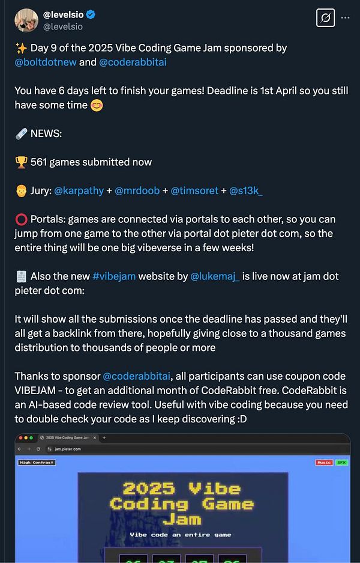Open Grok analysis for this post

(325, 19)
